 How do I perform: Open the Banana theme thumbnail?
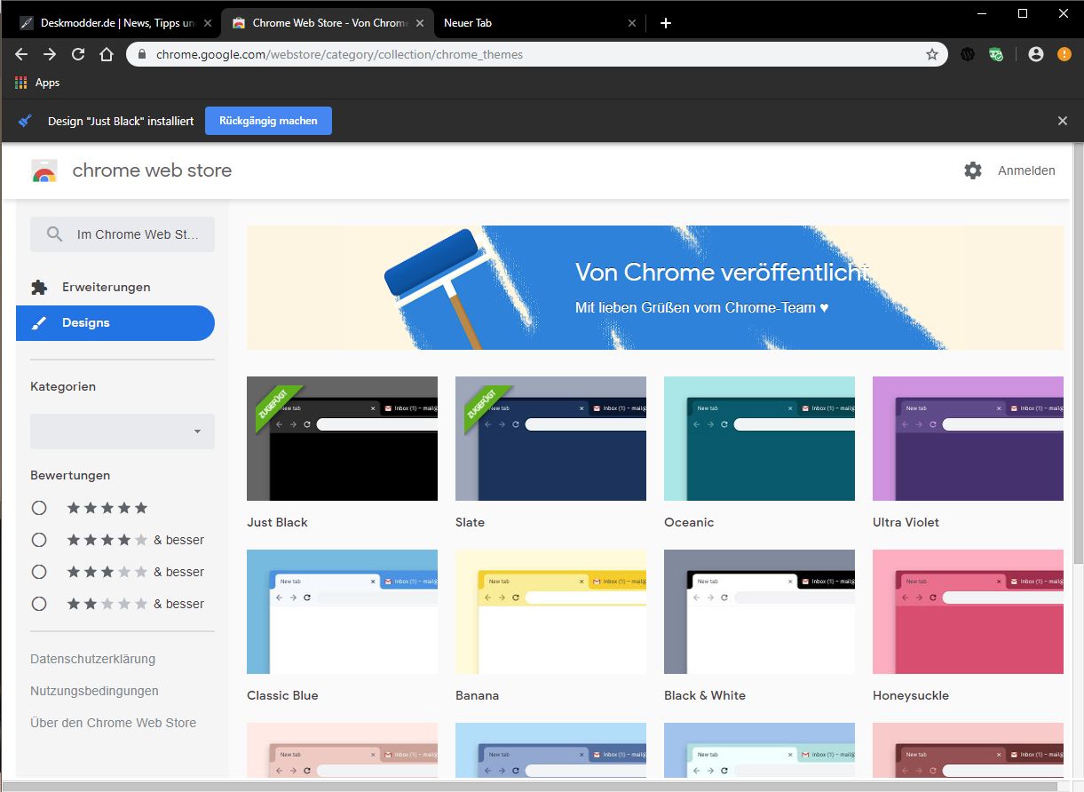[550, 612]
